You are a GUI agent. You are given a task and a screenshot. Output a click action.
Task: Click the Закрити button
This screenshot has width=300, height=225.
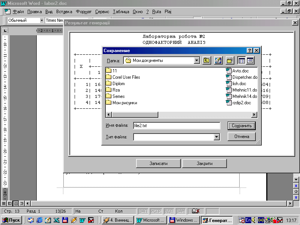pyautogui.click(x=204, y=163)
